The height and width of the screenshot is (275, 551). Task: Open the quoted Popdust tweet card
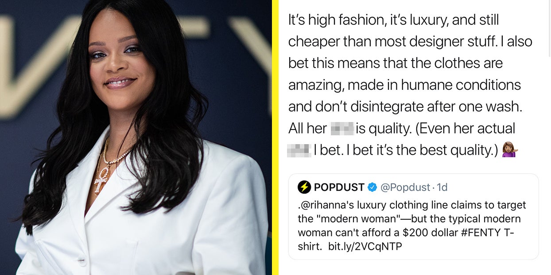[x=413, y=217]
